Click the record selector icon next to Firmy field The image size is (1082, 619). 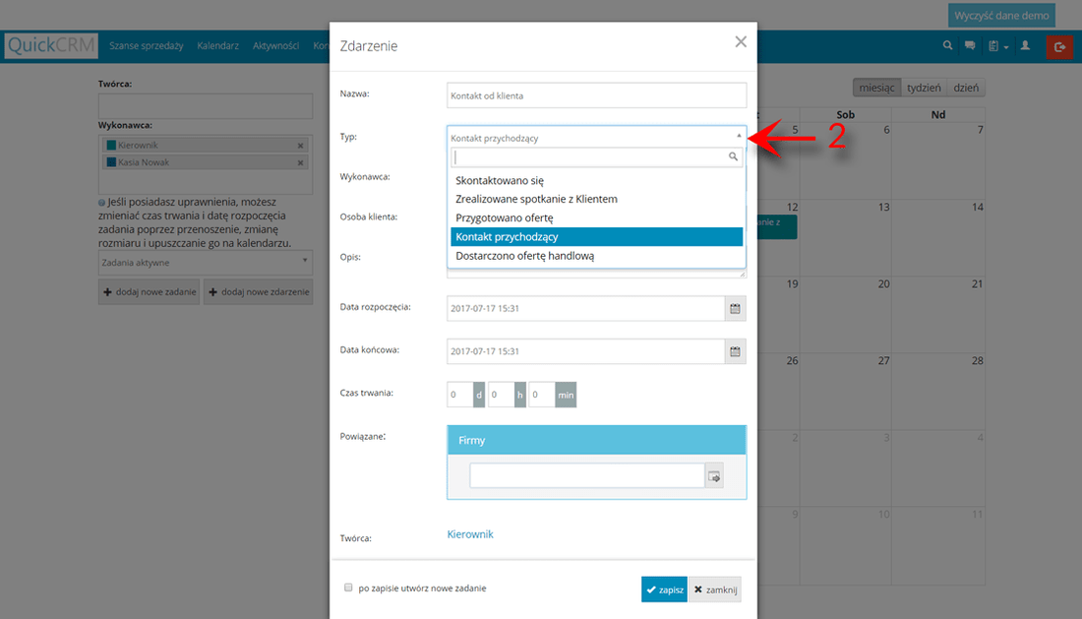click(713, 474)
